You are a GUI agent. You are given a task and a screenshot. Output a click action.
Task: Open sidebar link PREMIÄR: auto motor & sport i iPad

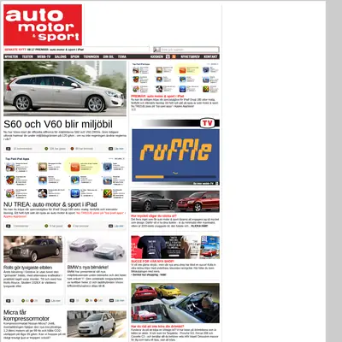click(157, 97)
